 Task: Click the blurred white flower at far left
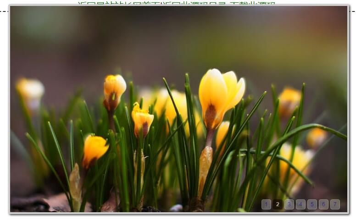coord(31,90)
